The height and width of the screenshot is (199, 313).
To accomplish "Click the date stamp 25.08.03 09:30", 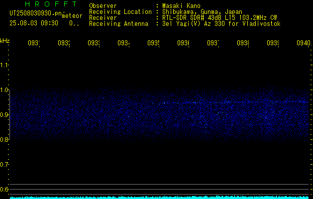I will pos(34,23).
